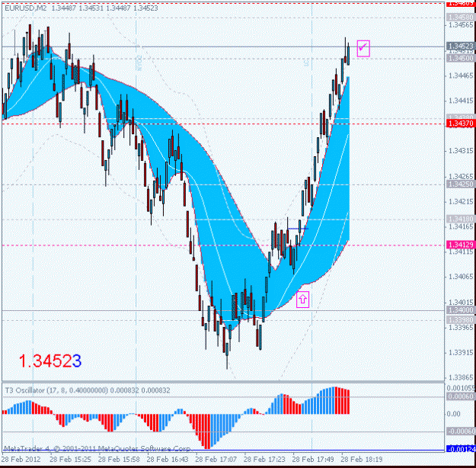This screenshot has height=468, width=476.
Task: Click the magenta up-arrow buy signal icon
Action: point(302,300)
